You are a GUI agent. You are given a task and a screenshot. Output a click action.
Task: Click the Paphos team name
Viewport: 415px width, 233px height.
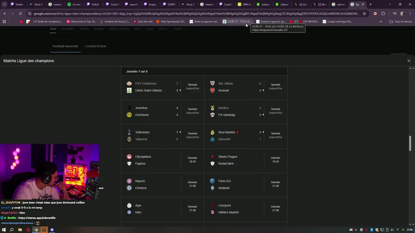click(x=140, y=164)
